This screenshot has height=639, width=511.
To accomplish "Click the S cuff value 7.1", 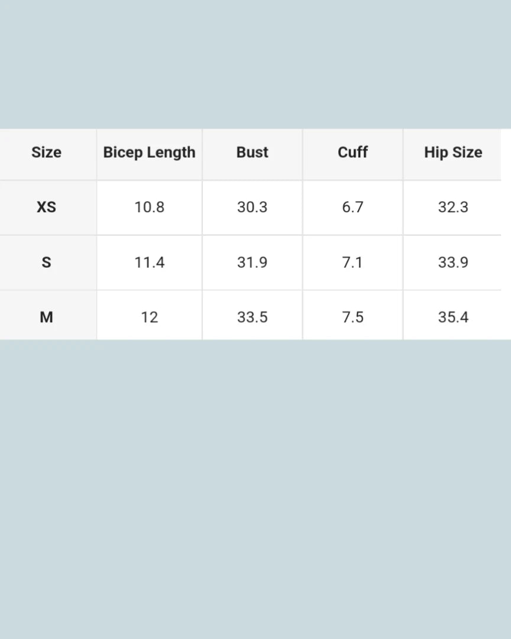I will point(352,262).
